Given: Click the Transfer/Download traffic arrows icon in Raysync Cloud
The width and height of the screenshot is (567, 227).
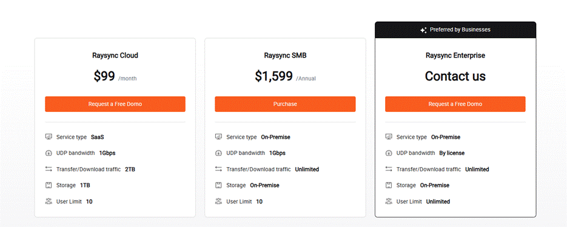Looking at the screenshot, I should click(49, 169).
